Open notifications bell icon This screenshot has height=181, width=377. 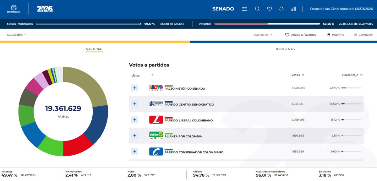[x=281, y=9]
